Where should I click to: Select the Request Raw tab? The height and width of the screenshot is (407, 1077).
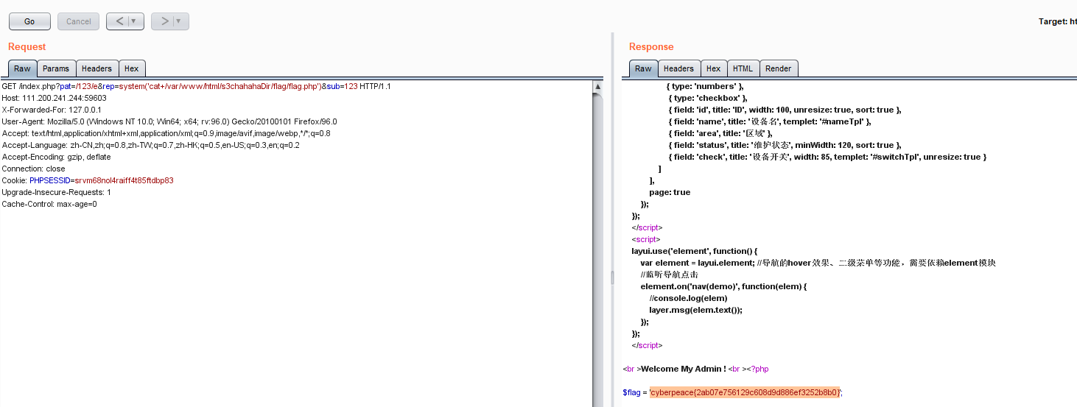(x=22, y=68)
